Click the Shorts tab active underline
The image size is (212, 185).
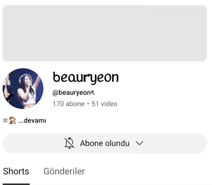click(16, 184)
